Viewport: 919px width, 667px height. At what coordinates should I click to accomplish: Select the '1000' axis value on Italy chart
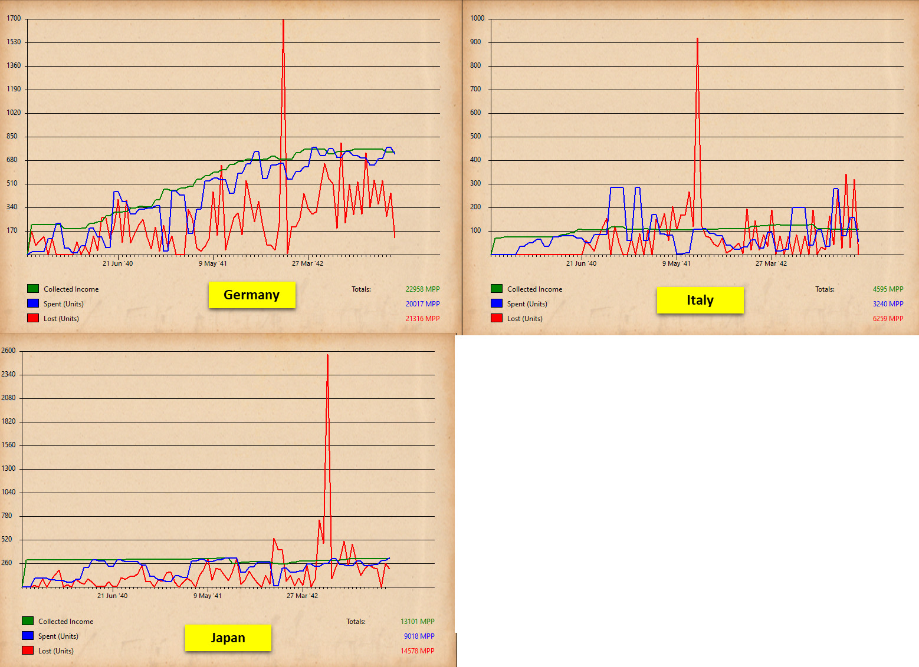pos(477,18)
